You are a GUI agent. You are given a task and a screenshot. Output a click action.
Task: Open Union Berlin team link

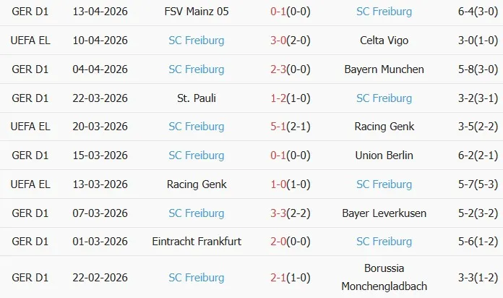coord(384,156)
